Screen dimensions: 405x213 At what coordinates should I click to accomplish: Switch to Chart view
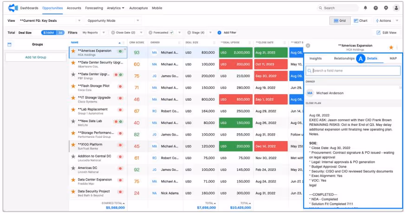coord(360,21)
